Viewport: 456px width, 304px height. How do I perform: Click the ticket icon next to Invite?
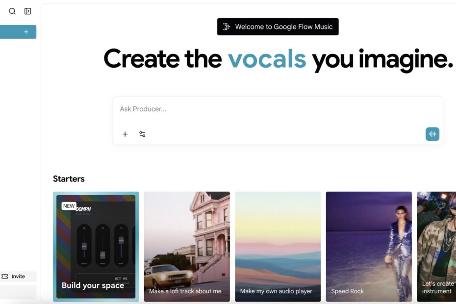coord(5,277)
